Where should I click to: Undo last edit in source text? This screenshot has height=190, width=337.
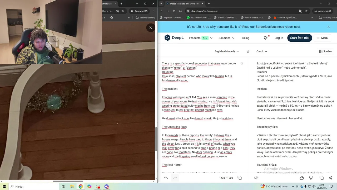point(166,178)
